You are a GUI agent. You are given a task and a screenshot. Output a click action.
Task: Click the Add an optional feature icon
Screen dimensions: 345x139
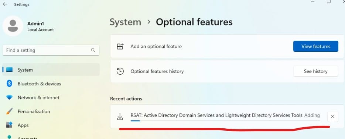coord(120,46)
